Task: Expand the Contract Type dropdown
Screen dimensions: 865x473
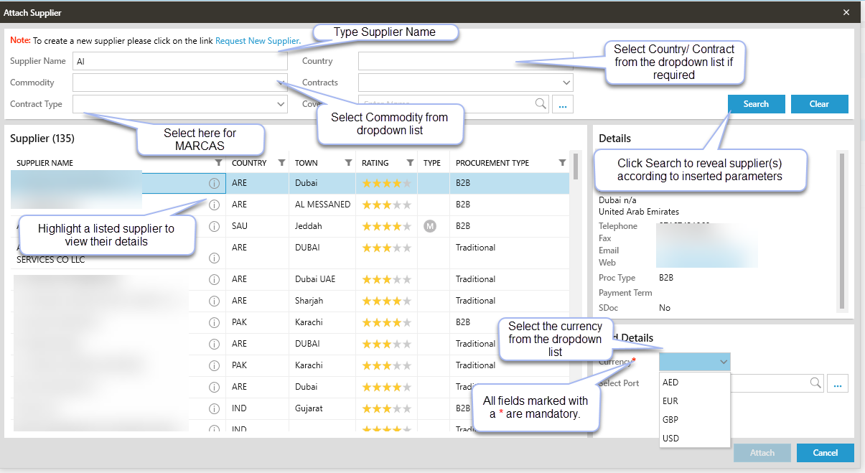Action: pos(281,104)
